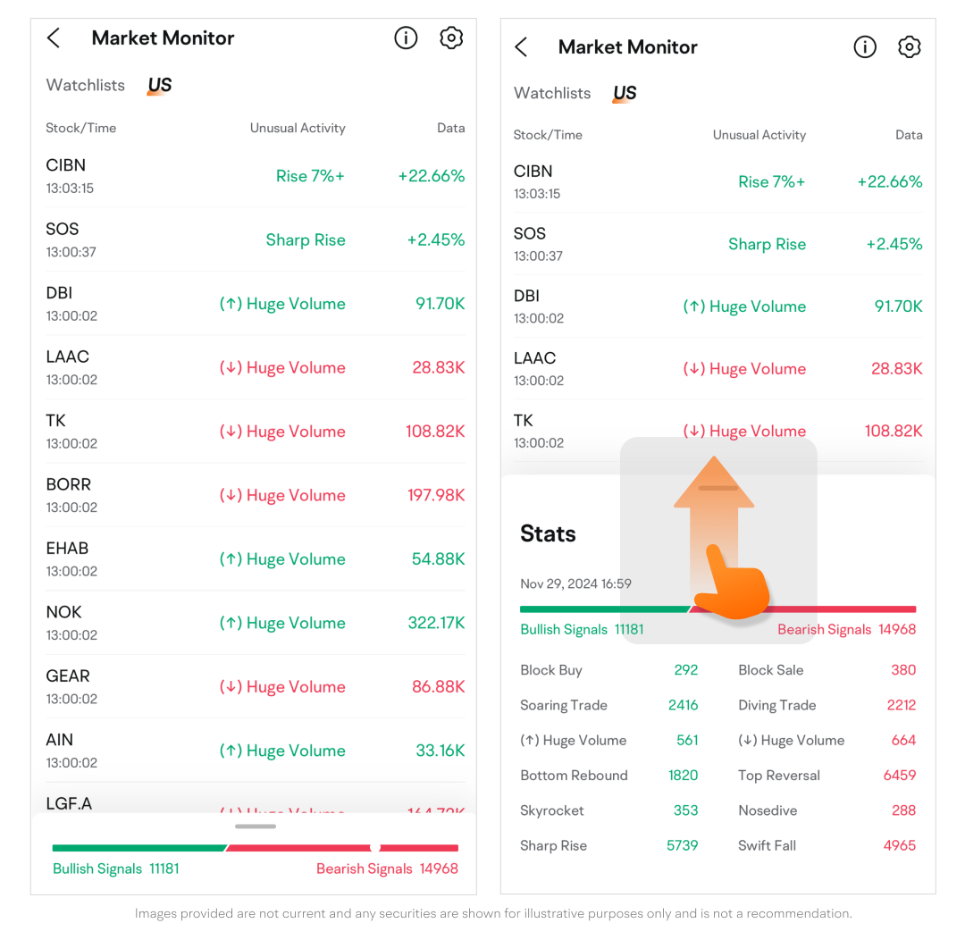Click the Data column header on left screen
The width and height of the screenshot is (965, 940).
coord(450,128)
